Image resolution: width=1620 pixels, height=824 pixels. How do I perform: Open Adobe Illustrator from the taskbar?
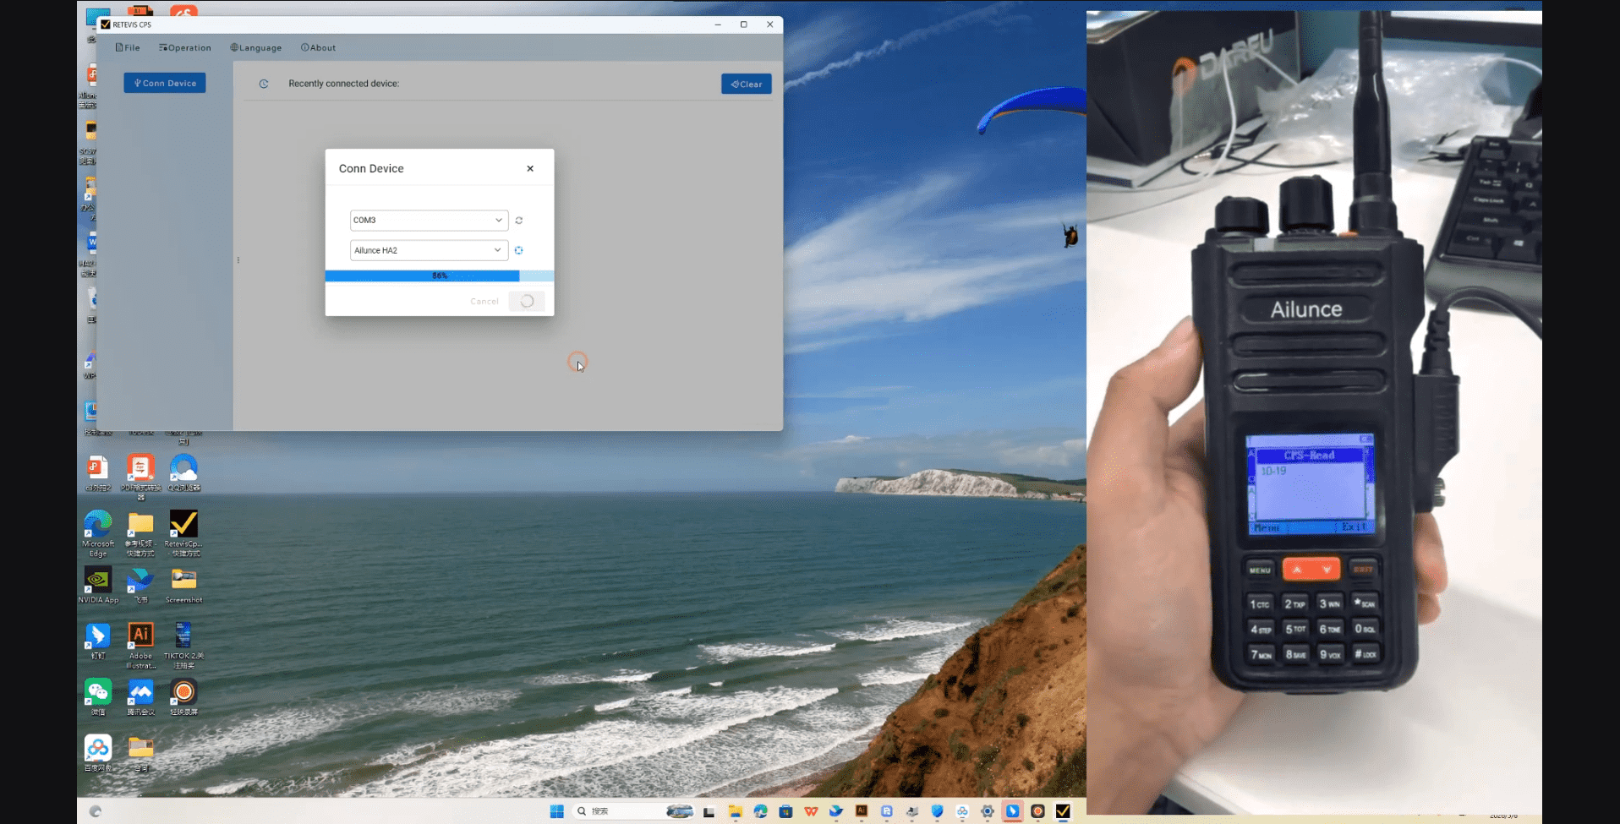[862, 811]
